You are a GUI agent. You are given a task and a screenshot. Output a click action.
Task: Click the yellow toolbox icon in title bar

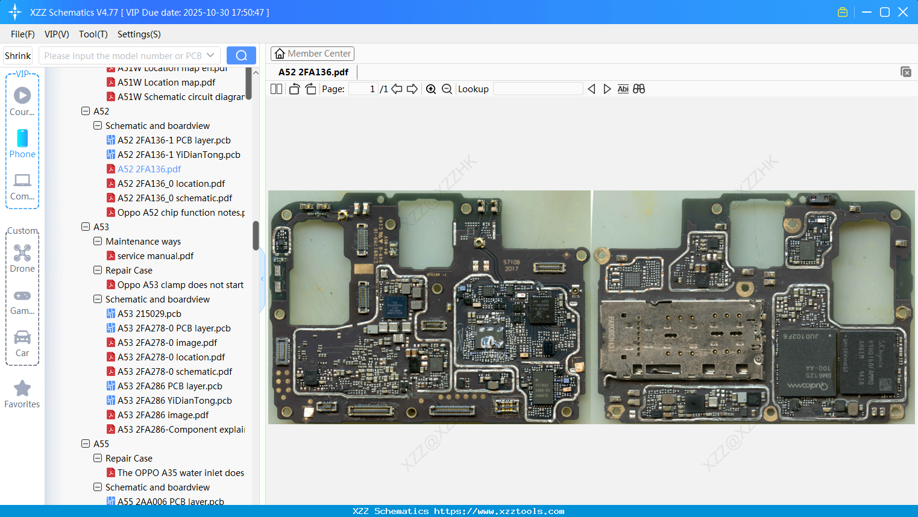coord(843,12)
